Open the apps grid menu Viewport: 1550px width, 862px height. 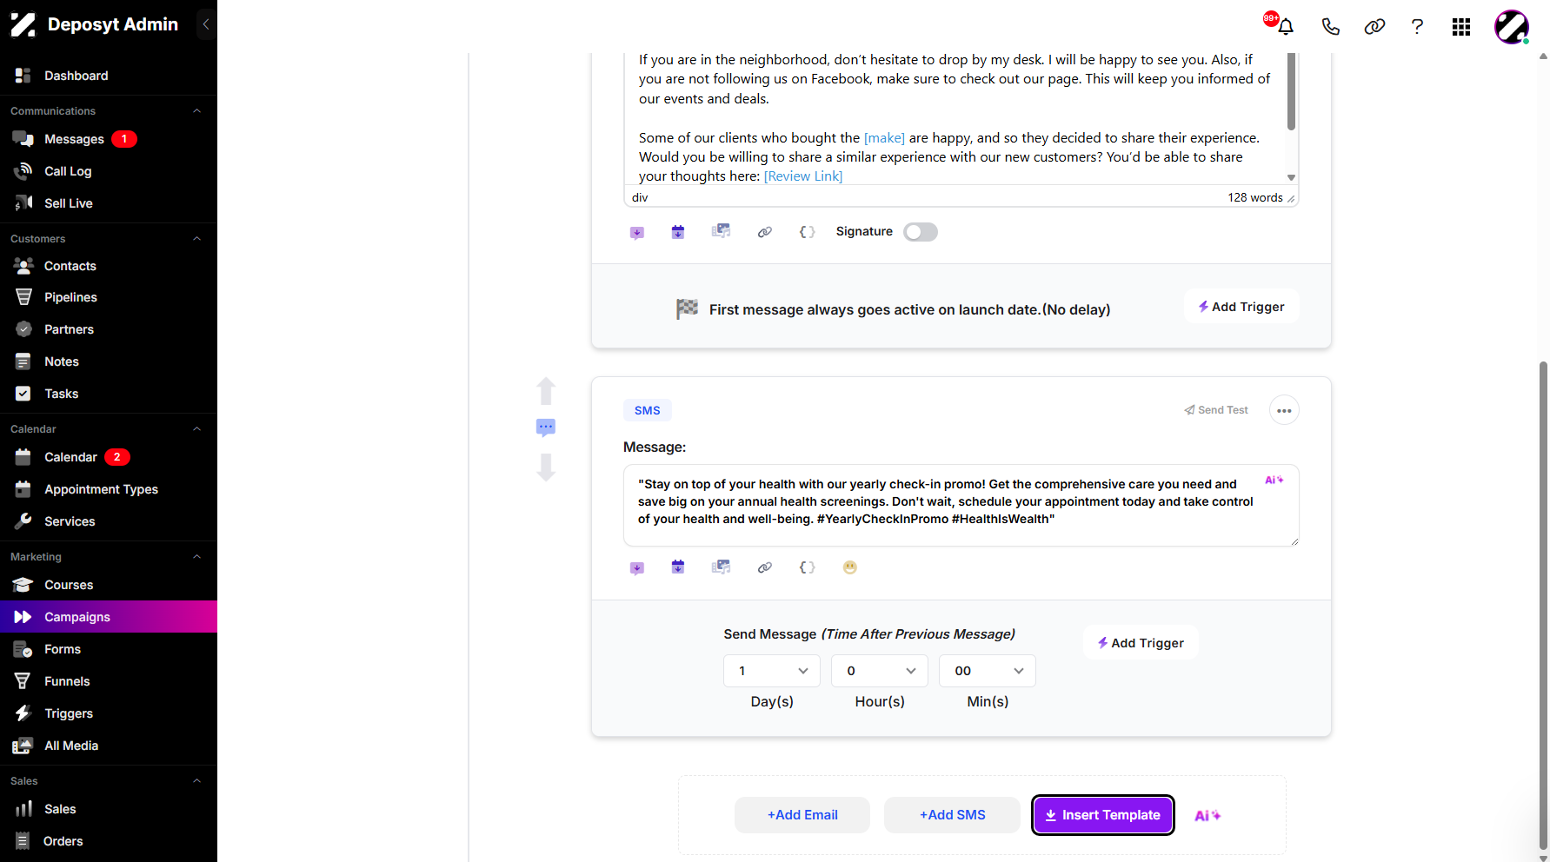1461,27
